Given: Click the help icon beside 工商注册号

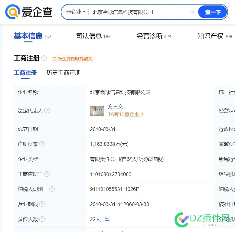Looking at the screenshot, I should coord(47,174).
